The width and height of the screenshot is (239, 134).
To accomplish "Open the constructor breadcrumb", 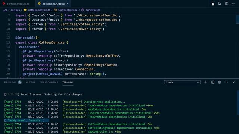I will (x=93, y=10).
